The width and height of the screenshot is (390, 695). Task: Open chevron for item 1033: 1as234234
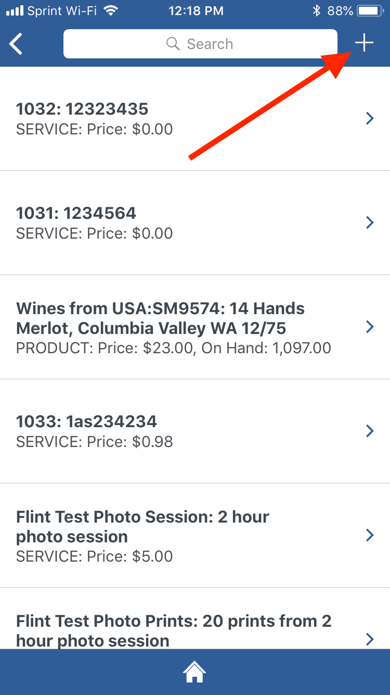[x=370, y=431]
